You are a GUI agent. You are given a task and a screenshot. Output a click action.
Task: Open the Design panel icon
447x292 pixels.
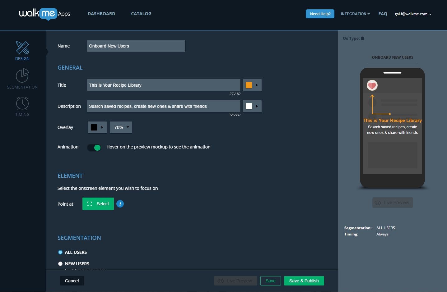click(22, 47)
